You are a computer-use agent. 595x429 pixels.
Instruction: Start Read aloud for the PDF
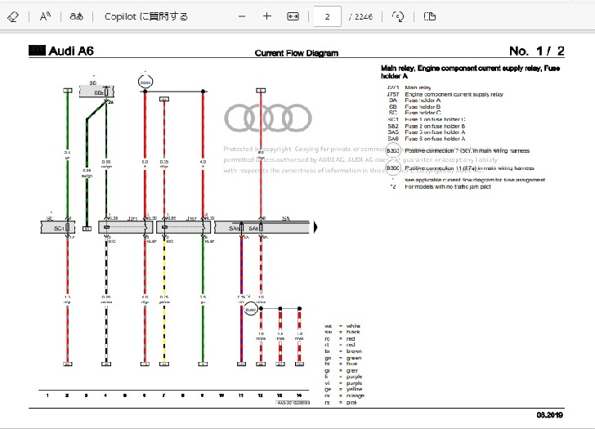click(45, 16)
